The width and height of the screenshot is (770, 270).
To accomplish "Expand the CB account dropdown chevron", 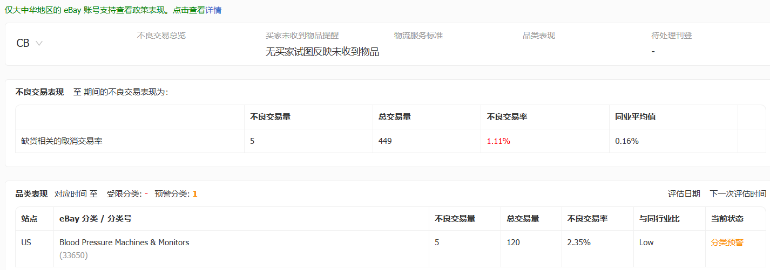I will tap(39, 44).
